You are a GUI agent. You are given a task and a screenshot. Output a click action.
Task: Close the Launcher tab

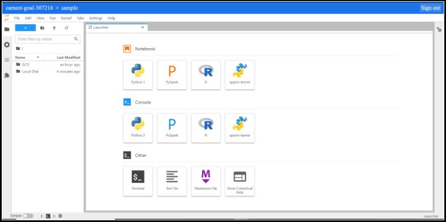click(x=143, y=27)
